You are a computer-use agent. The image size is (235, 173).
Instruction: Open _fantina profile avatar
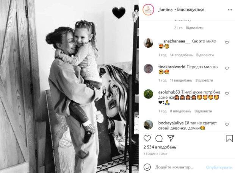148,9
